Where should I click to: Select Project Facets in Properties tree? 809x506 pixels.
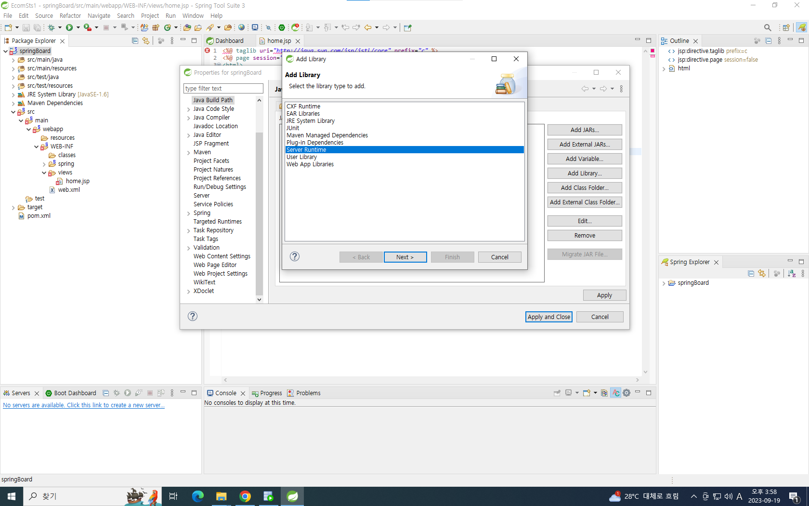[x=211, y=161]
